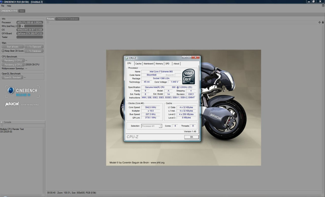Switch to the CINEBENCH Database tab
Screen dimensions: 325x197
click(x=67, y=19)
